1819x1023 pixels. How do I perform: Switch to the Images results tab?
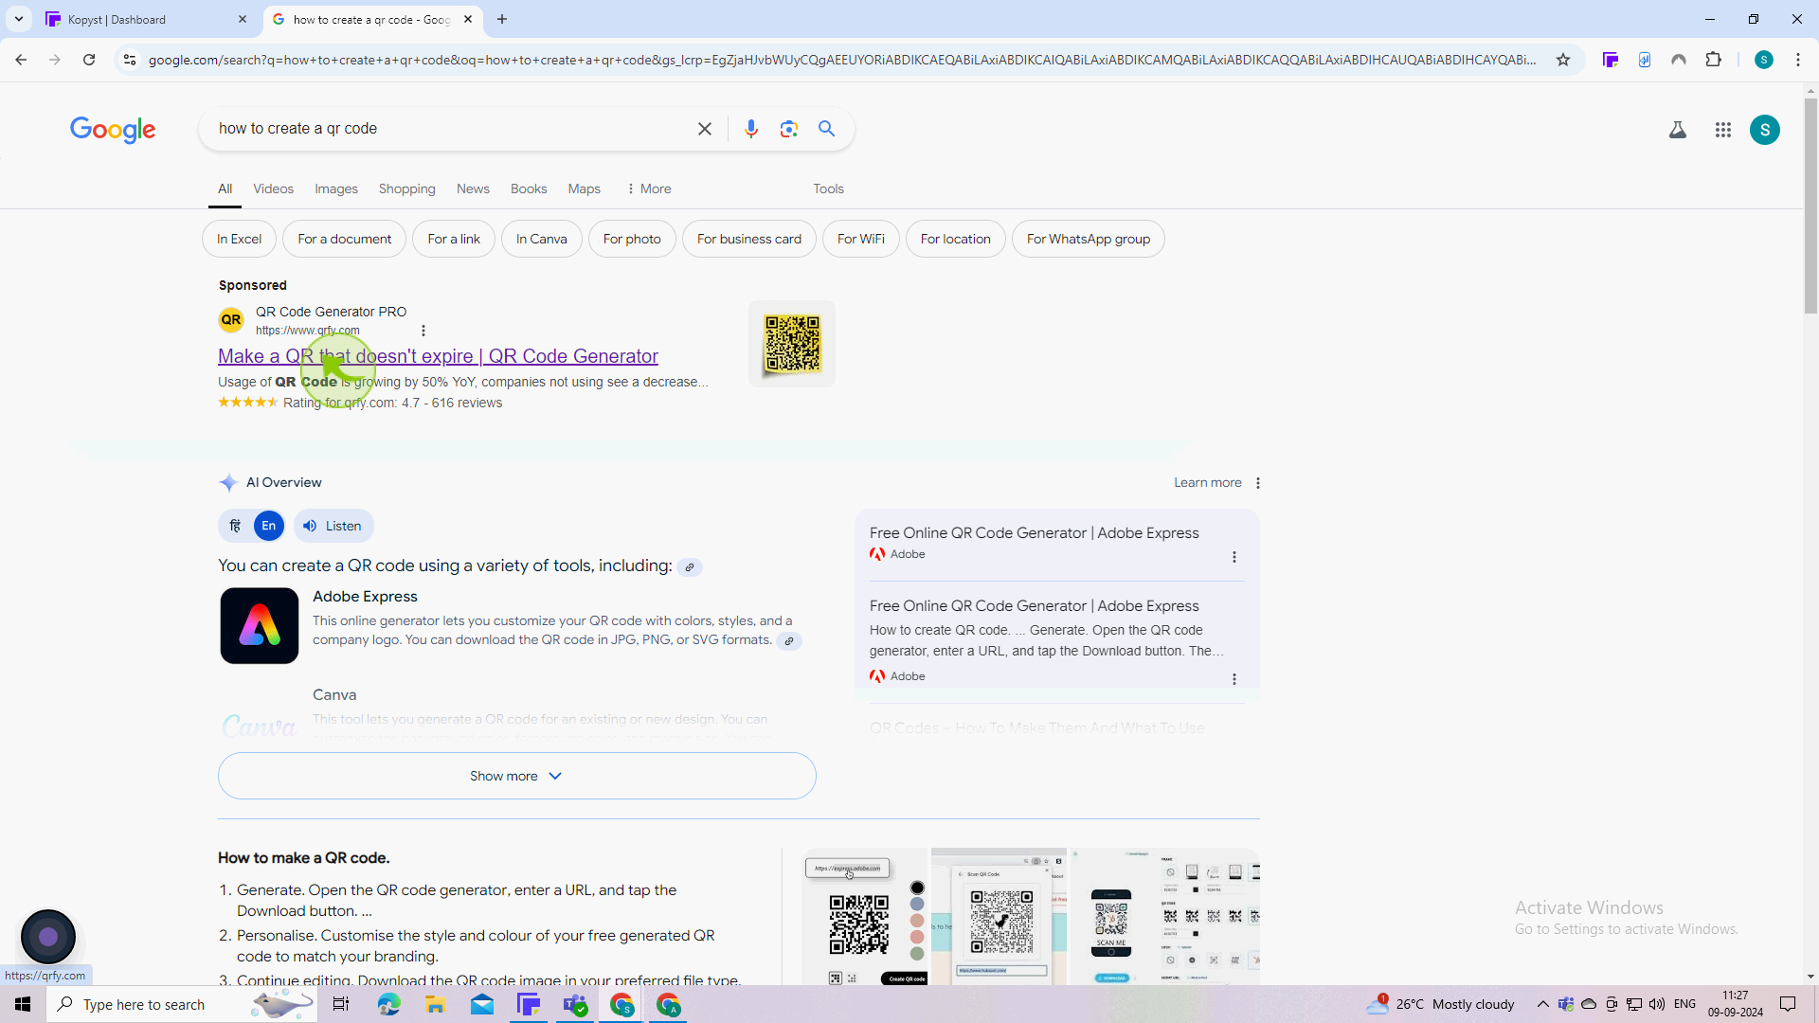[336, 188]
